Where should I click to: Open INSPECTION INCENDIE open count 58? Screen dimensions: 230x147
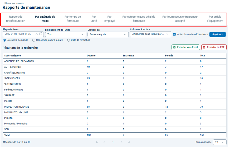[x=88, y=107]
